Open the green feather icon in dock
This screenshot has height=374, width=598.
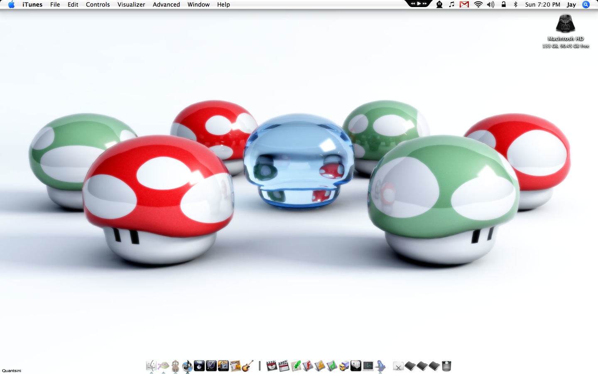297,366
